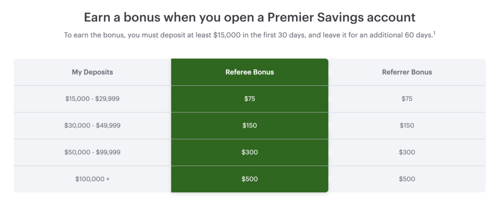Click the $75 Referrer Bonus cell
This screenshot has width=496, height=199.
tap(407, 99)
